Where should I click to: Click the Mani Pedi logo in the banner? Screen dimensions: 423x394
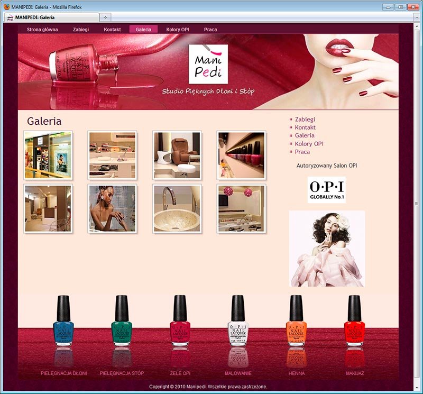pos(208,64)
